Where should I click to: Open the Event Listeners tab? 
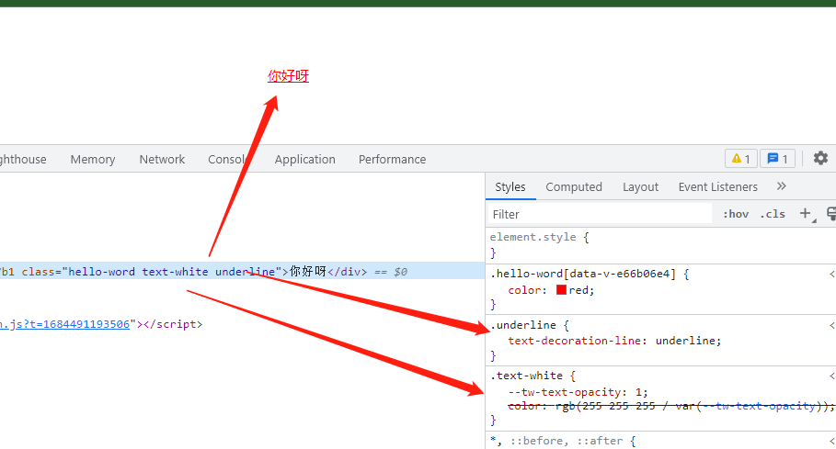click(717, 186)
